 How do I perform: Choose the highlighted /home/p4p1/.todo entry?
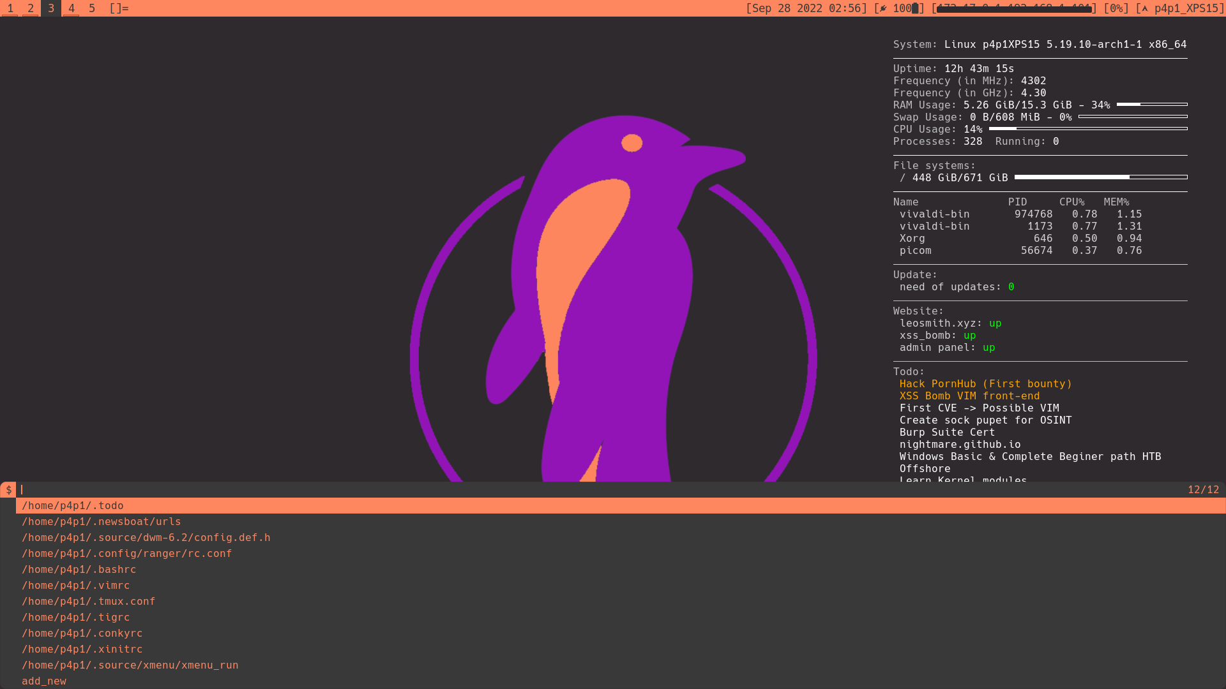pyautogui.click(x=73, y=505)
